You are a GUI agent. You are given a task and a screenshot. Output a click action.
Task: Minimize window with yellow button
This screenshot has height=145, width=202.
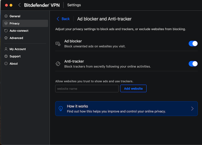[11, 5]
